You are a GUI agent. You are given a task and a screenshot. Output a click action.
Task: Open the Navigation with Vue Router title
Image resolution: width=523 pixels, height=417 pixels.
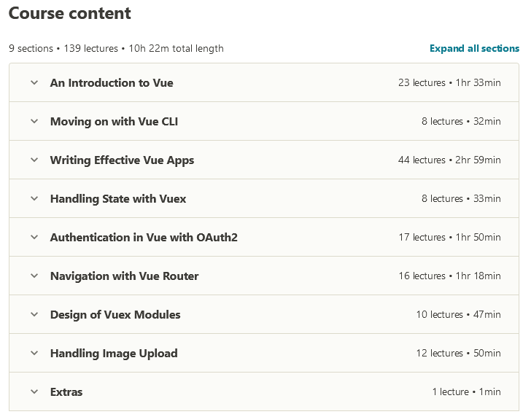click(x=124, y=276)
